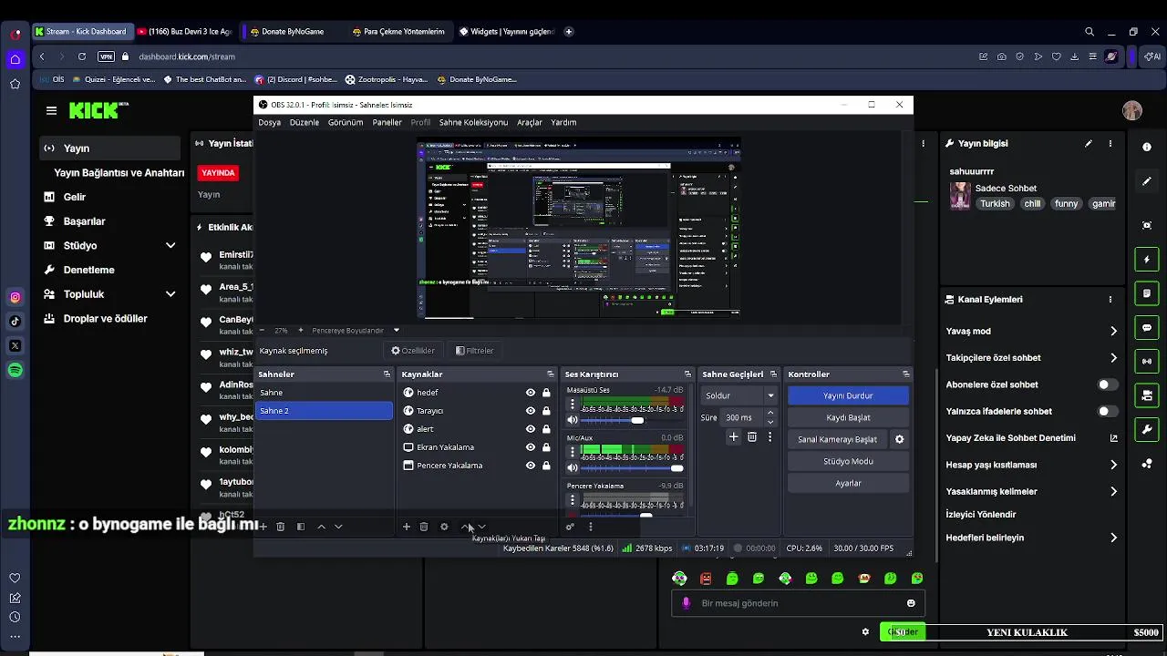Image resolution: width=1167 pixels, height=656 pixels.
Task: Delete selected source with Kaynaklar trash icon
Action: pos(424,527)
